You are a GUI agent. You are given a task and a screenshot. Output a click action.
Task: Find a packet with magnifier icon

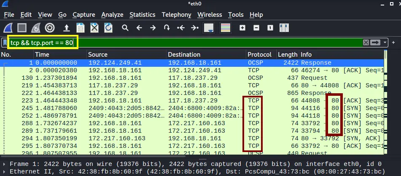click(125, 28)
